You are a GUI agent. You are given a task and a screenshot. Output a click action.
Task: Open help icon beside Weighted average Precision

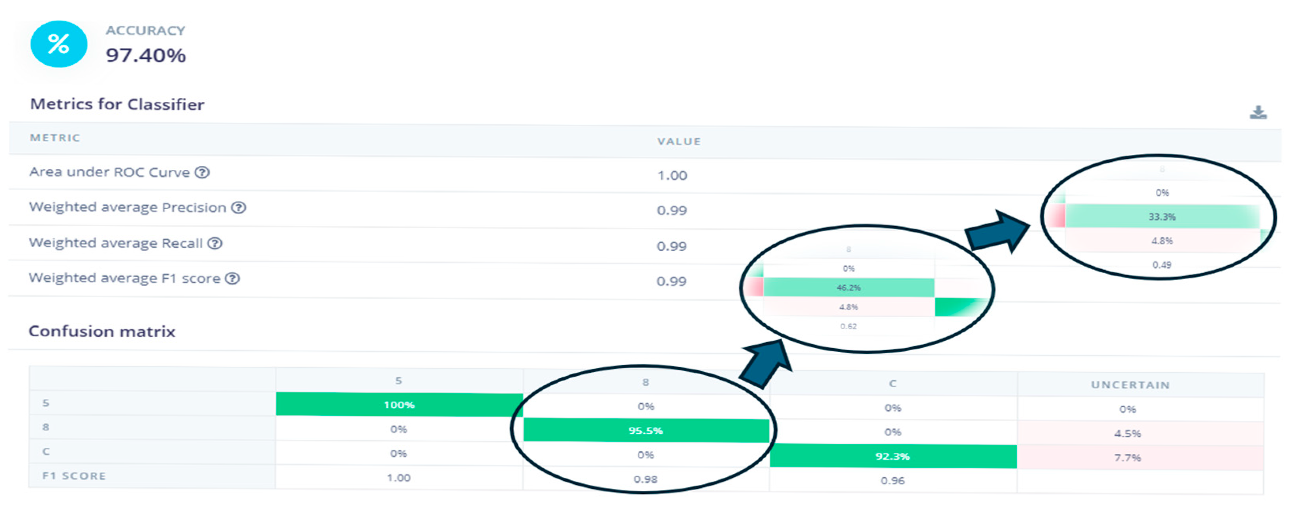(x=238, y=208)
